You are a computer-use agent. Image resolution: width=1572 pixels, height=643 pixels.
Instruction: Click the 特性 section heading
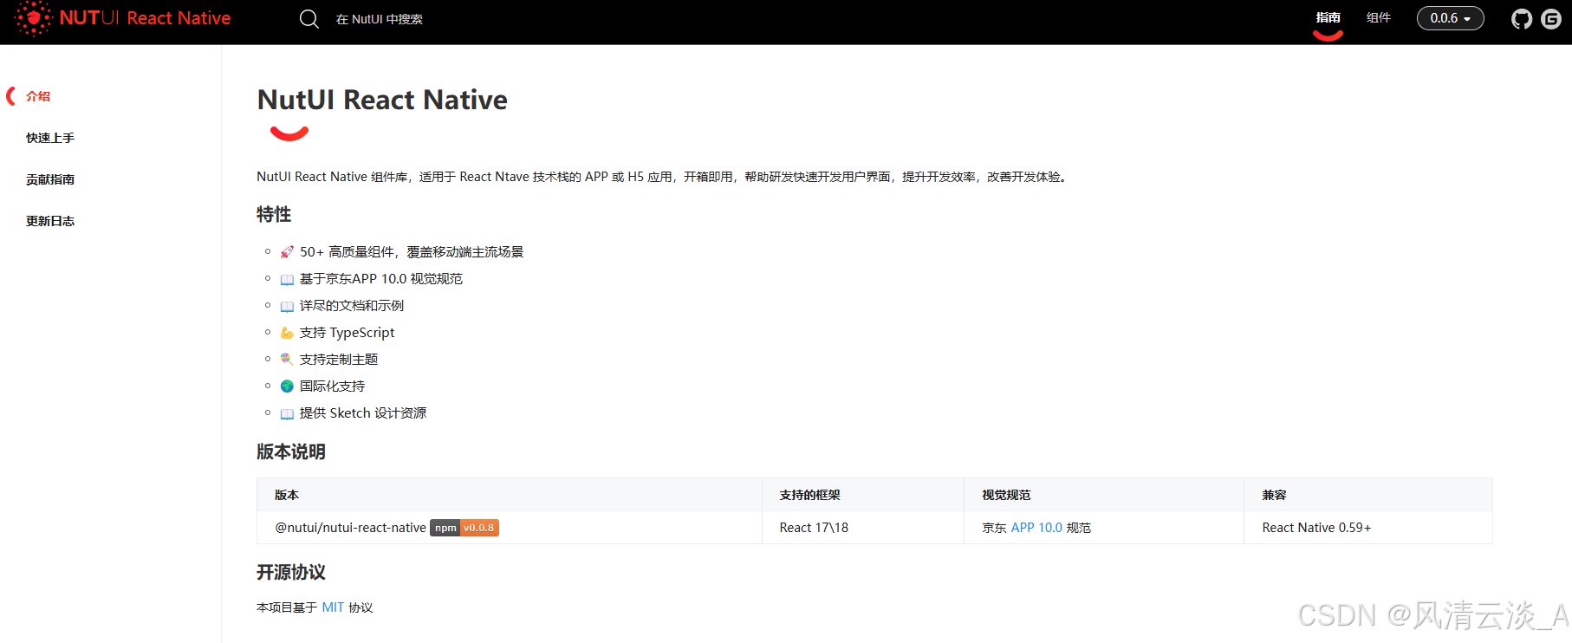pyautogui.click(x=274, y=214)
